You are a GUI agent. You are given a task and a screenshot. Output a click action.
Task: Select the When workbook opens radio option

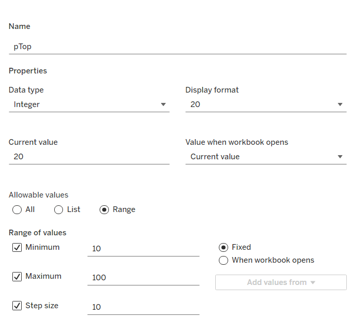pyautogui.click(x=223, y=261)
